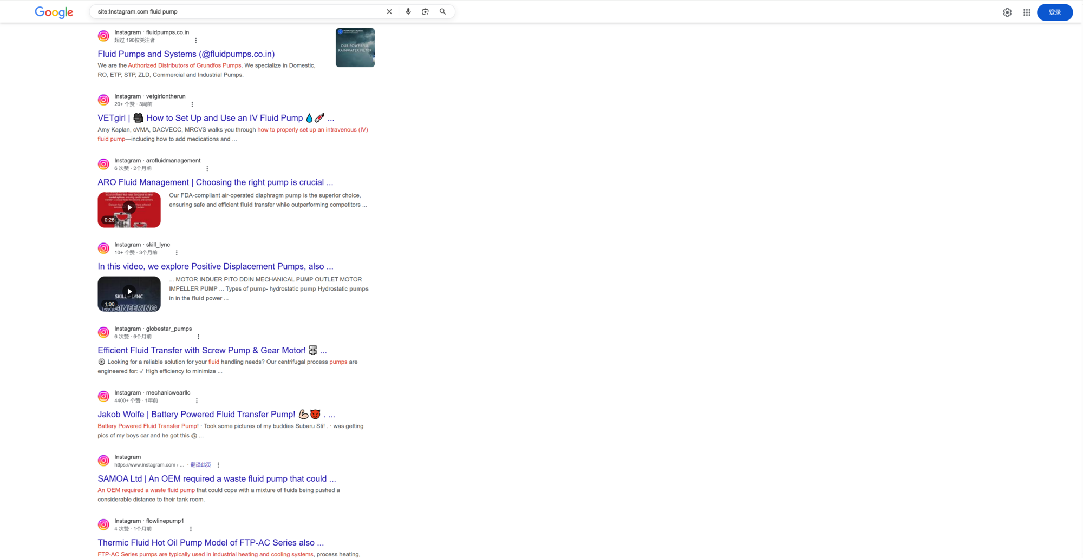Open 'ARO Fluid Management | Choosing the right pump' link
Screen dimensions: 1083x558
tap(216, 182)
